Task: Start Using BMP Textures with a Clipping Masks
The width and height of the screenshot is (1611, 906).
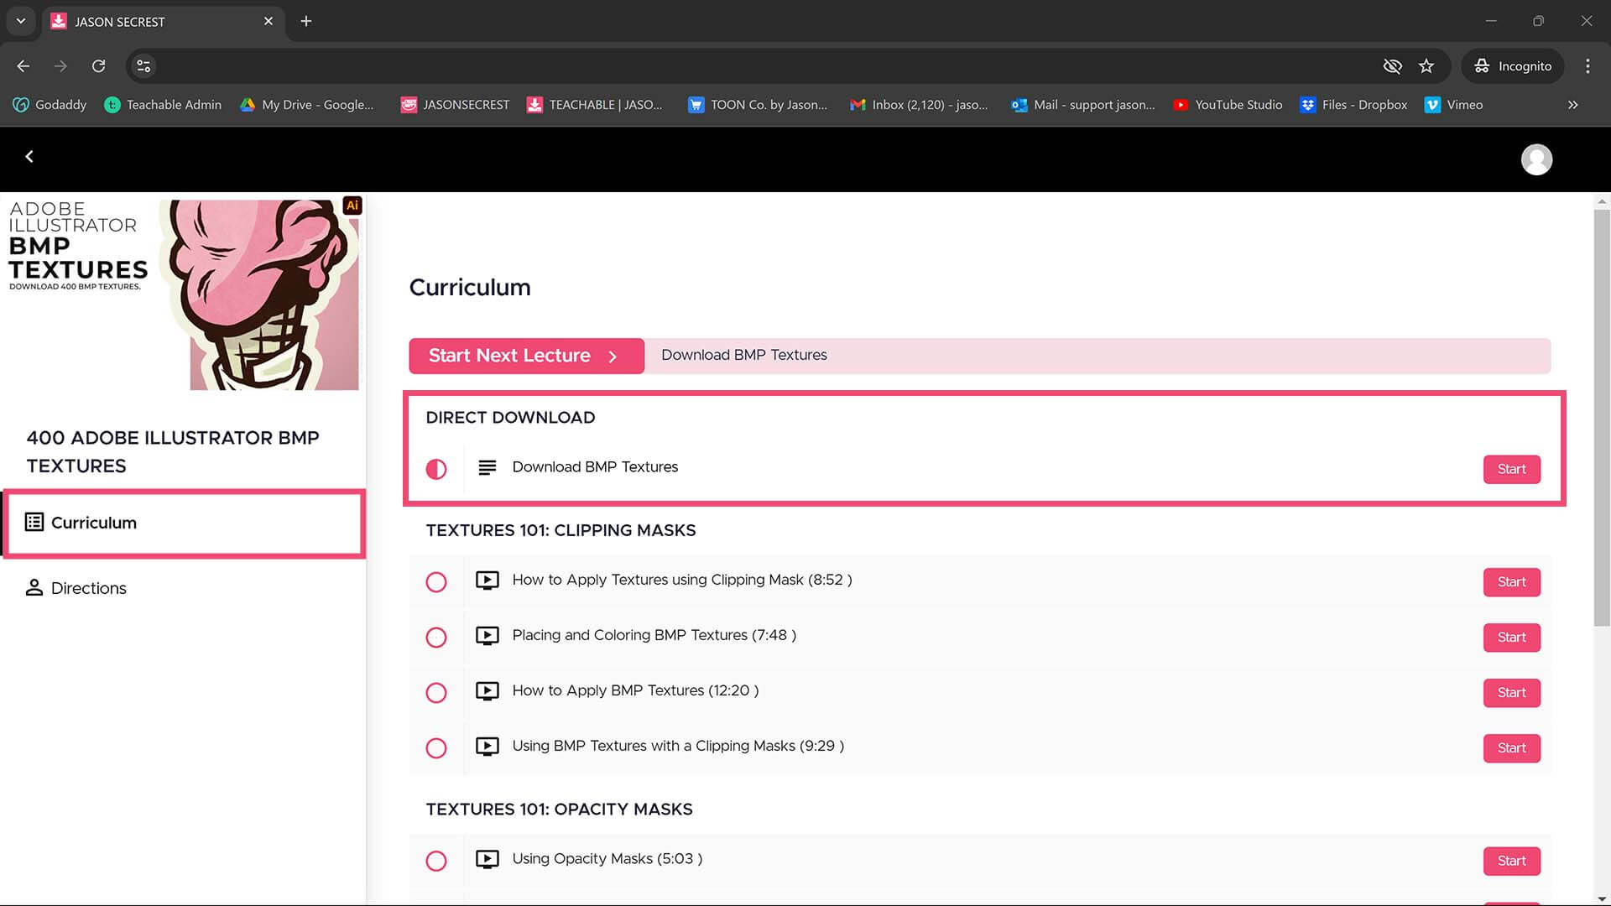Action: coord(1511,748)
